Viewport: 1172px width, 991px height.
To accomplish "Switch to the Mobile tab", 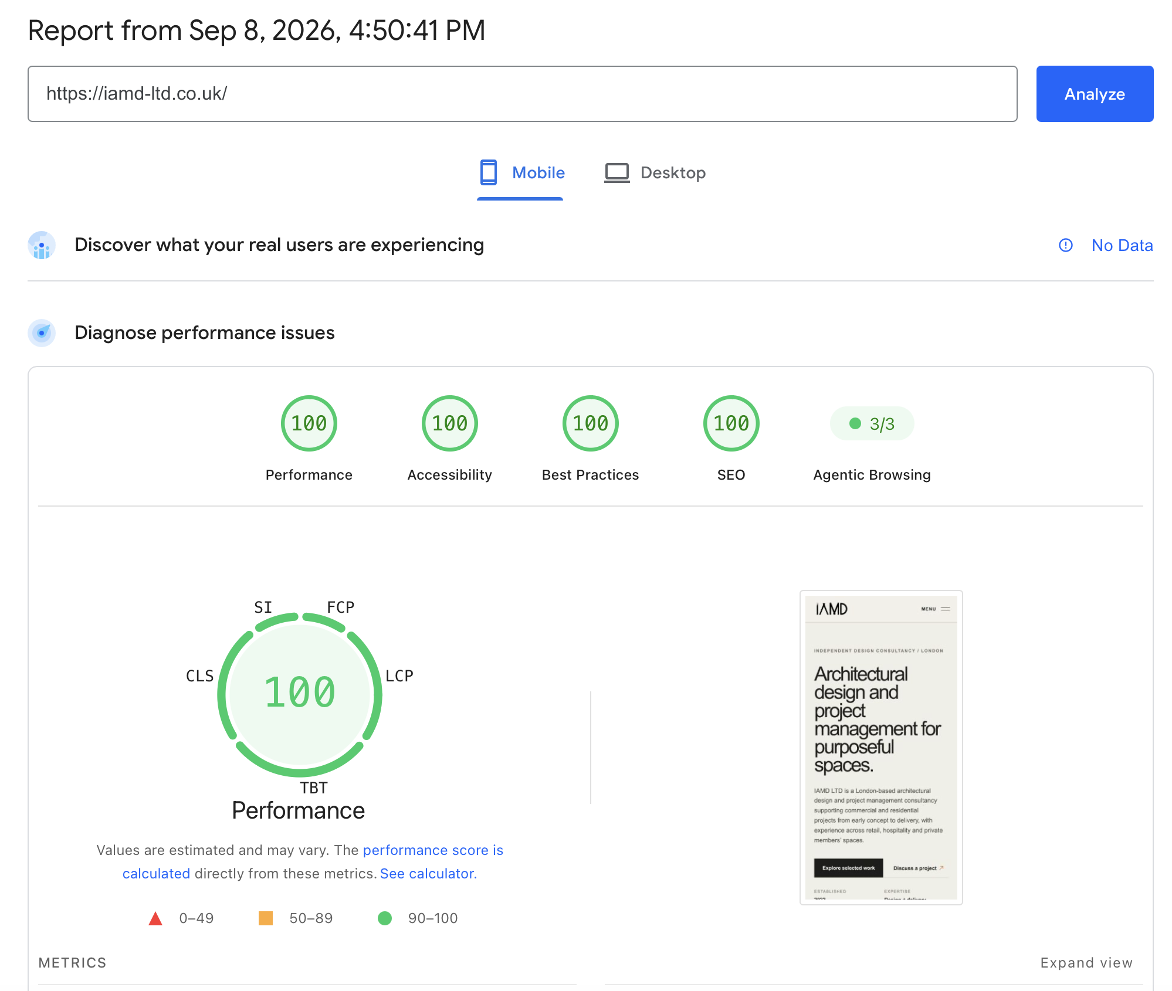I will point(520,173).
